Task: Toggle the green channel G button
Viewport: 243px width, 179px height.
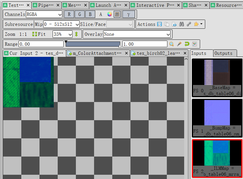Action: [80, 14]
